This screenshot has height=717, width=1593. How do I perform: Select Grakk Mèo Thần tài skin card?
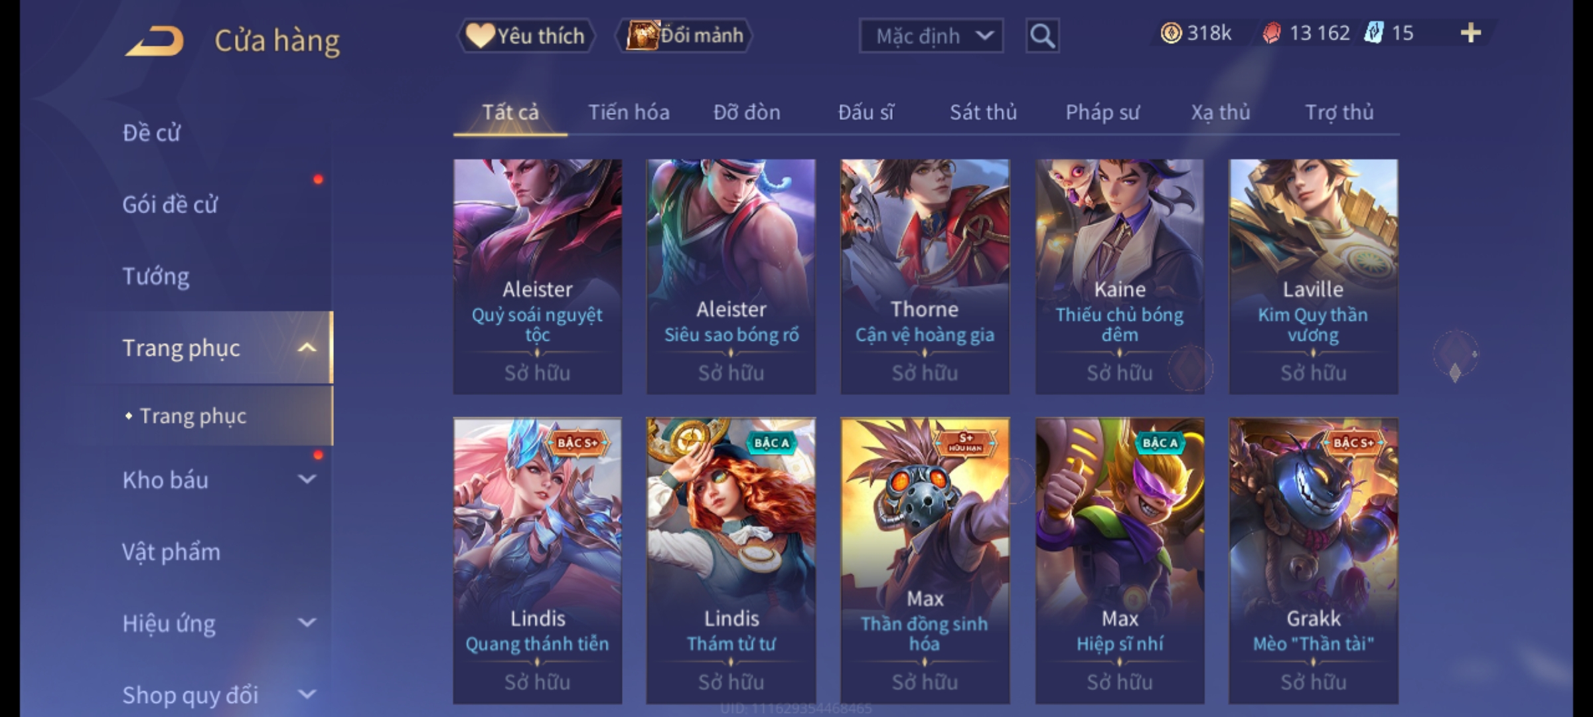pyautogui.click(x=1314, y=560)
